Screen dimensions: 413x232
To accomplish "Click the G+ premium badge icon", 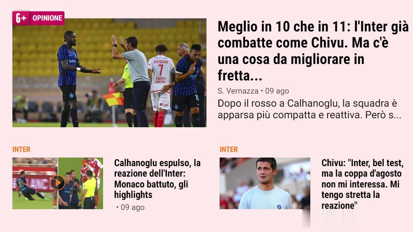I will 21,18.
